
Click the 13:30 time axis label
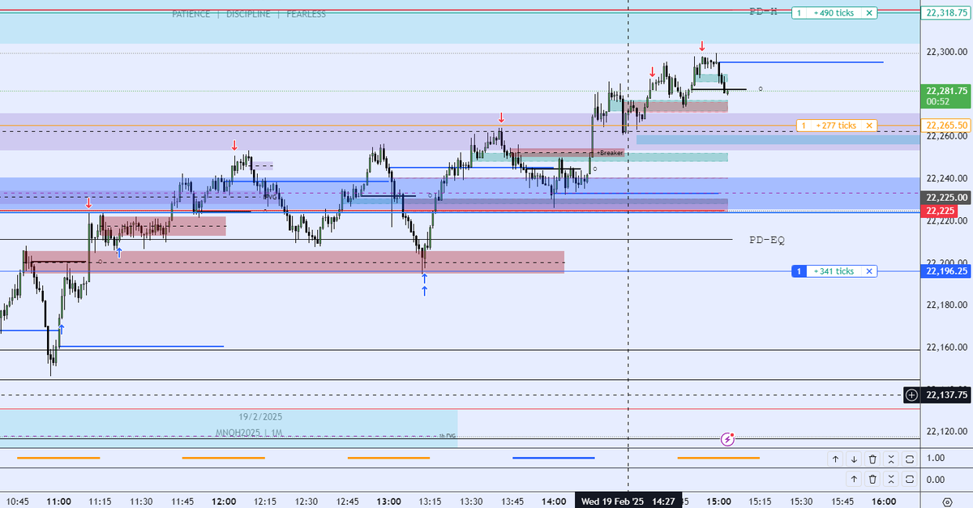472,502
